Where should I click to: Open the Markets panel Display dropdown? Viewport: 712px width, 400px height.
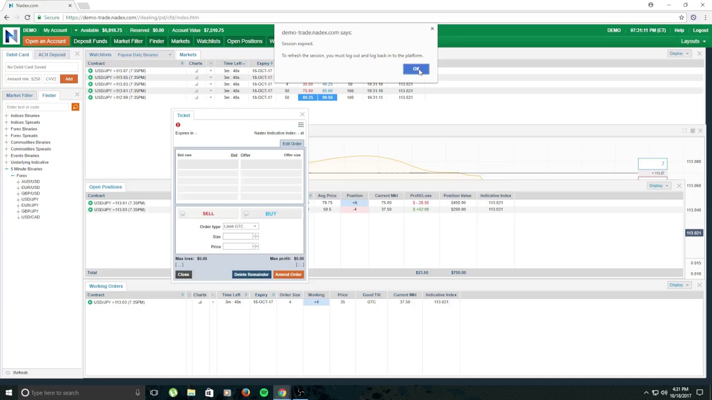[679, 53]
